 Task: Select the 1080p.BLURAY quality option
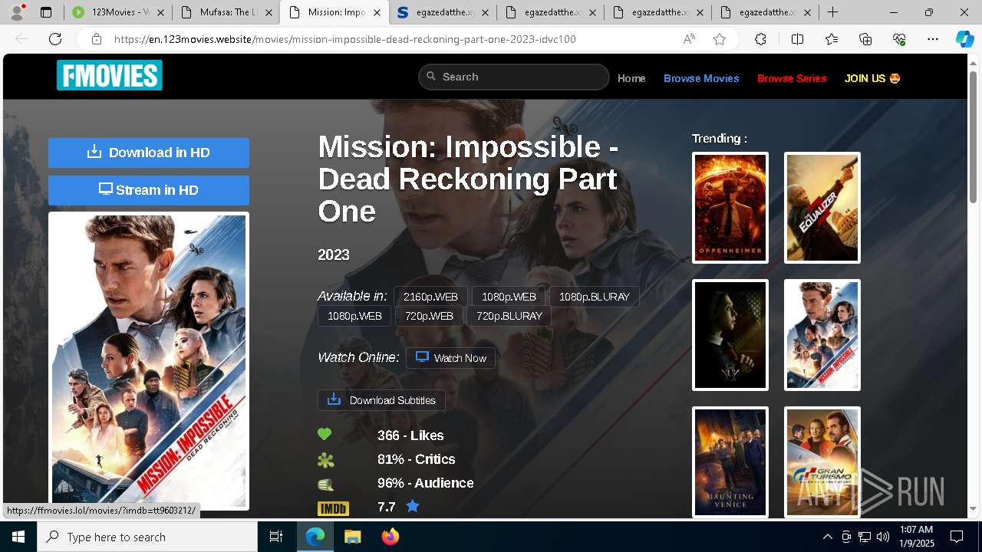point(595,297)
